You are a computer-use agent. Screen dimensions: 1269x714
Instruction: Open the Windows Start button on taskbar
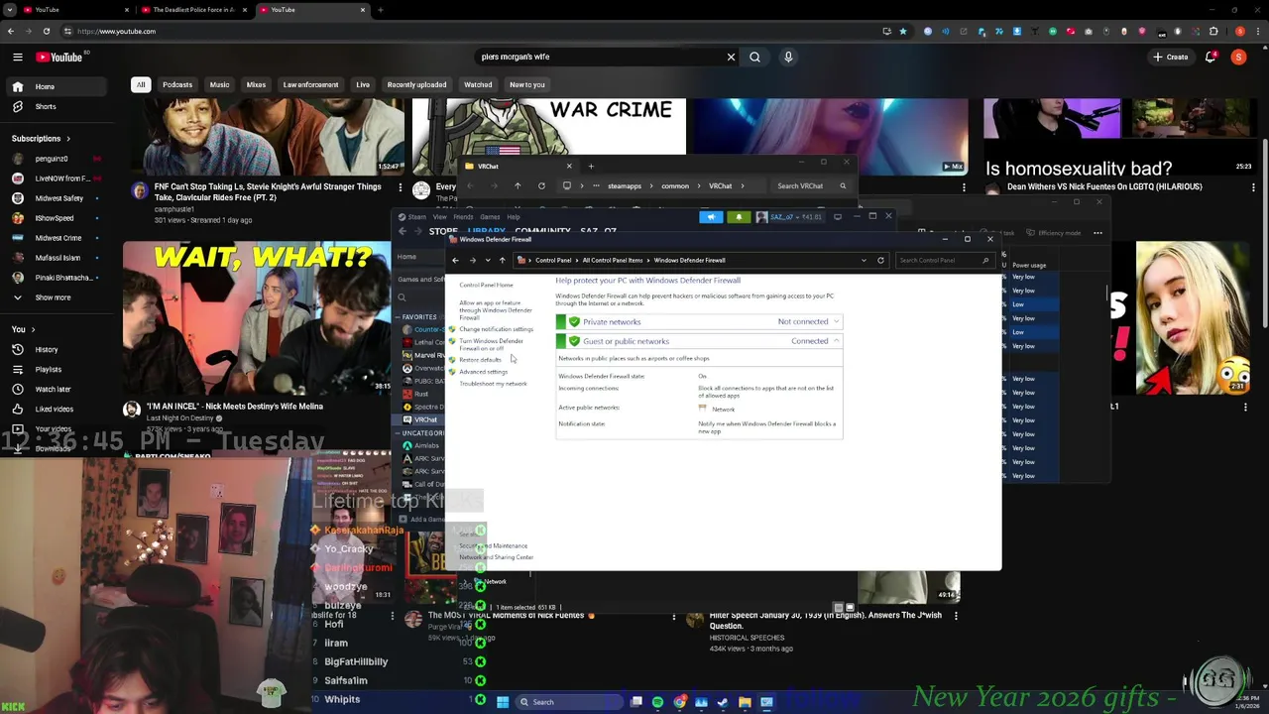pos(503,702)
